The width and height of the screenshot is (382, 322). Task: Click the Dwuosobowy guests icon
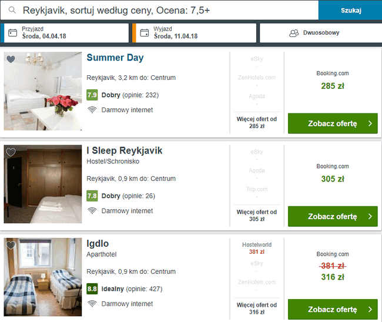tap(294, 33)
